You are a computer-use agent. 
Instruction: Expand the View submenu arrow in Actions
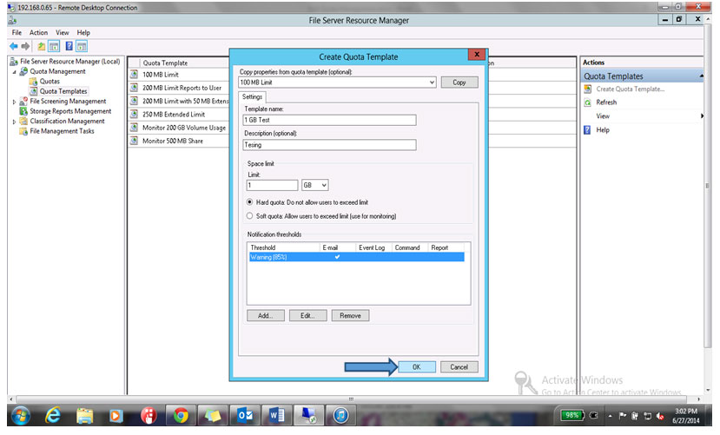tap(702, 116)
